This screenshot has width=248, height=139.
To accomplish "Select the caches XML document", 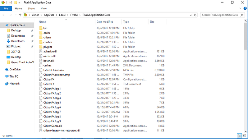I will click(x=47, y=65).
